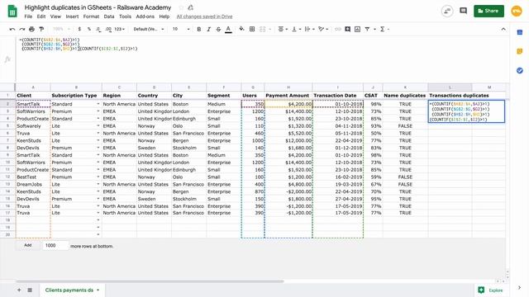Open the Edit menu

41,16
